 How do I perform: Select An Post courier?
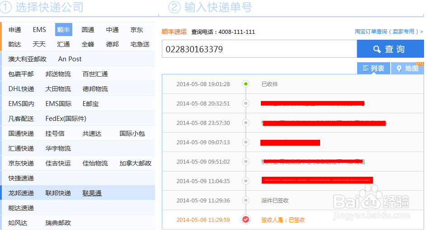[70, 59]
